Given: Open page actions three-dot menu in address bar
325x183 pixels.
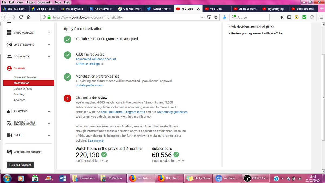Looking at the screenshot, I should [x=203, y=17].
